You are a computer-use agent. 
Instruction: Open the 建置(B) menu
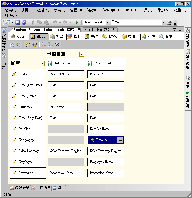76,10
